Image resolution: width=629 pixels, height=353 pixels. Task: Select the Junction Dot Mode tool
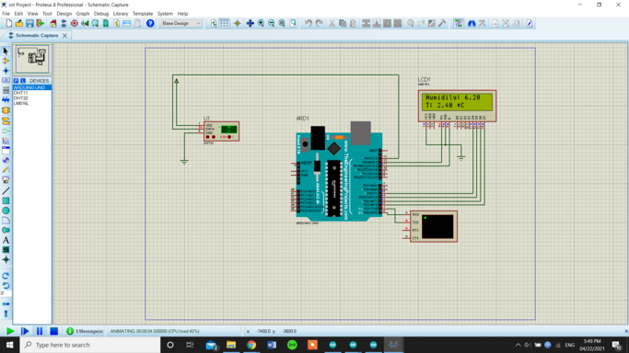point(6,71)
